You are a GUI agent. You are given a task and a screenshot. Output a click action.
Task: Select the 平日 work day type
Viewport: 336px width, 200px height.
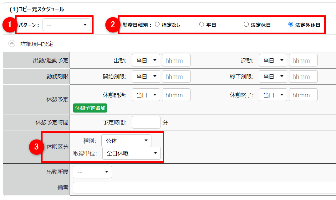point(201,24)
